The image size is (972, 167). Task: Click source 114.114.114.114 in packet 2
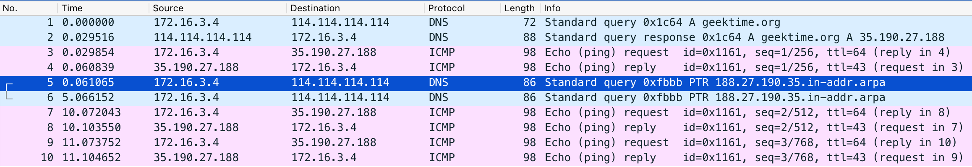click(202, 38)
